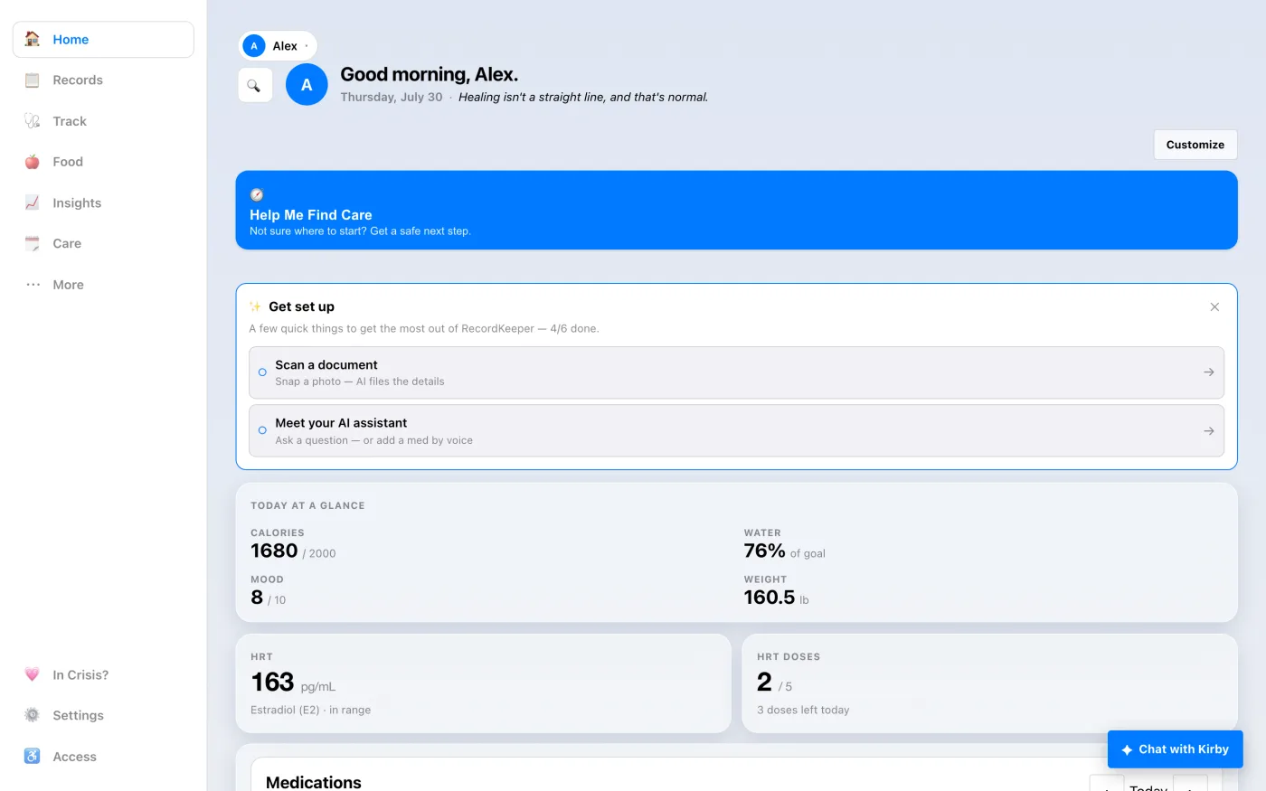
Task: Open the In Crisis? link
Action: (x=103, y=674)
